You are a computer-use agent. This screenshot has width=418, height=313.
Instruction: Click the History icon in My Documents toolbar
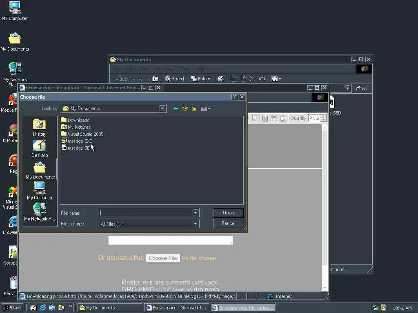click(x=221, y=79)
